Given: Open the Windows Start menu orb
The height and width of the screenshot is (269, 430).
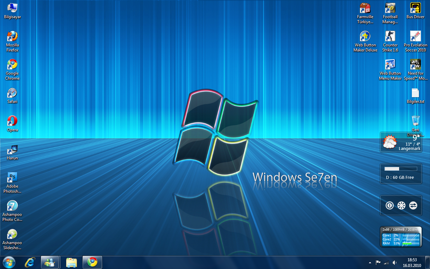Looking at the screenshot, I should [x=9, y=262].
